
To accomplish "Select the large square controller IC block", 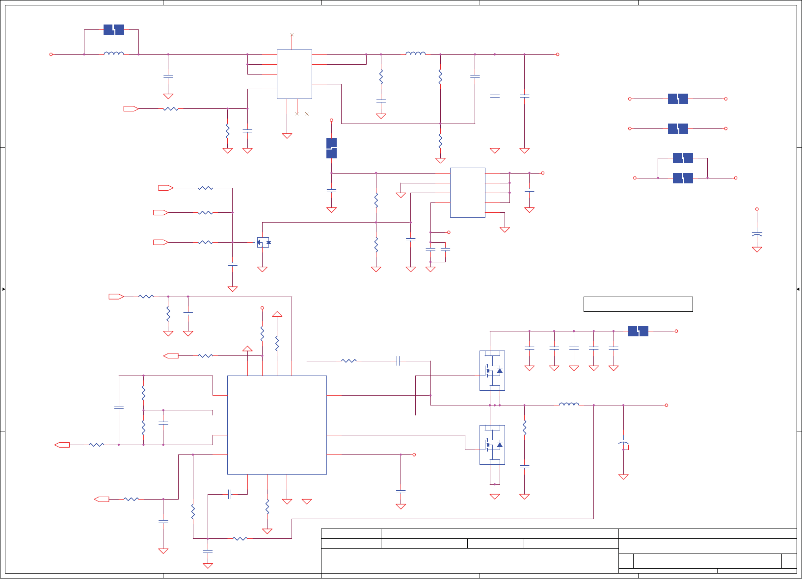I will coord(277,425).
